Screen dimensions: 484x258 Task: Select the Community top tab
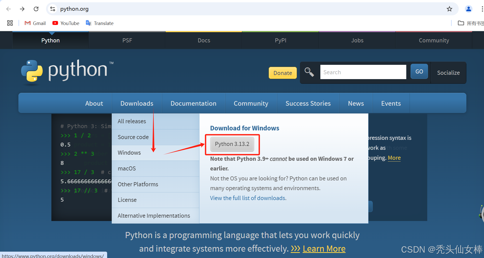coord(434,40)
